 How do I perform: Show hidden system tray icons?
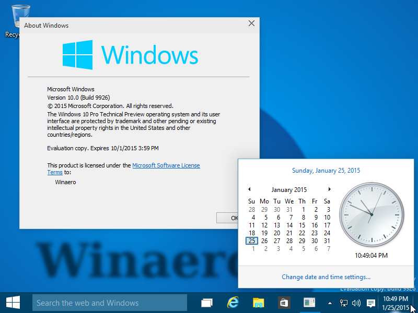click(330, 303)
